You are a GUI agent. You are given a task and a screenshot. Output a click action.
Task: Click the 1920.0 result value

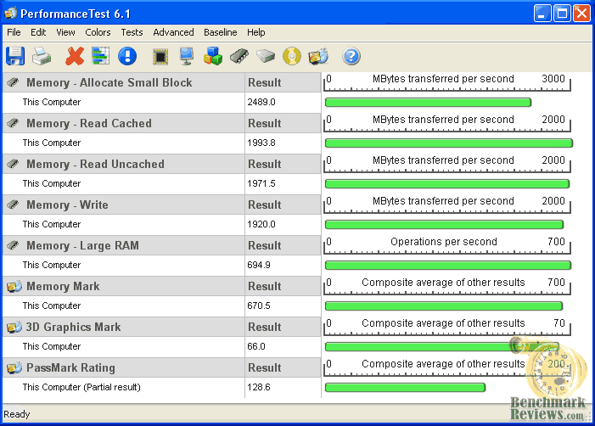(261, 224)
